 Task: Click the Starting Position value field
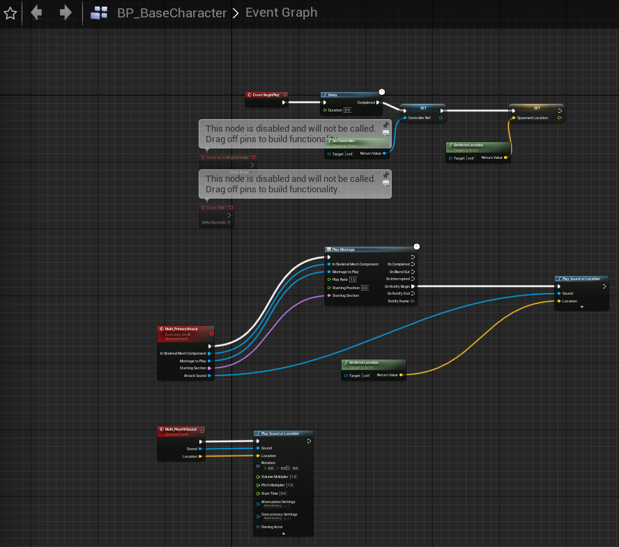coord(365,288)
